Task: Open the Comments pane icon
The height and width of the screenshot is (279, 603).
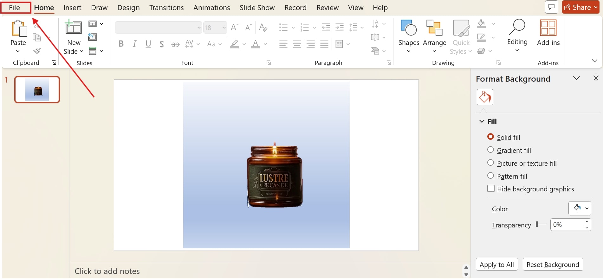Action: pos(551,7)
